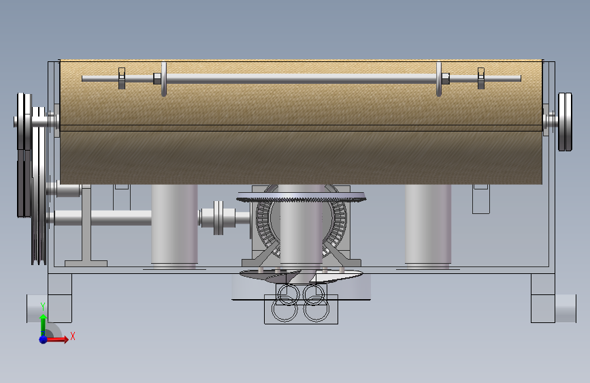Viewport: 590px width, 383px height.
Task: Click the red X axis arrow of the triad
Action: (56, 339)
